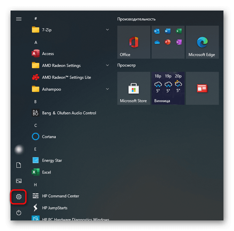Open Energy Star app
The height and width of the screenshot is (231, 234).
click(x=70, y=160)
